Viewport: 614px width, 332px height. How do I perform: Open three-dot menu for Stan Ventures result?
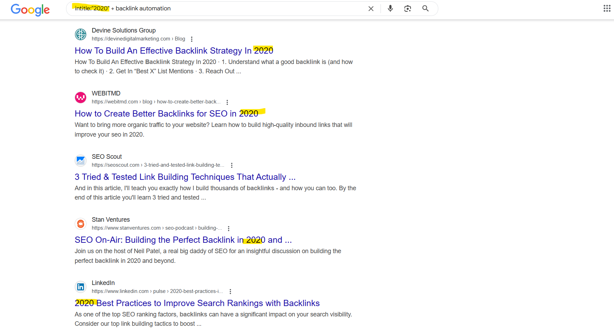[229, 228]
